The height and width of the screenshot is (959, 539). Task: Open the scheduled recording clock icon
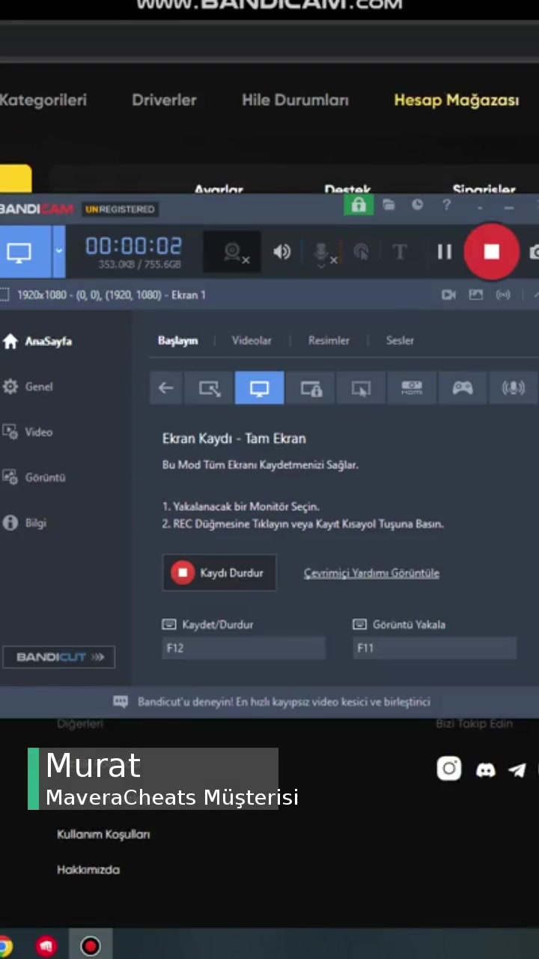(x=417, y=205)
